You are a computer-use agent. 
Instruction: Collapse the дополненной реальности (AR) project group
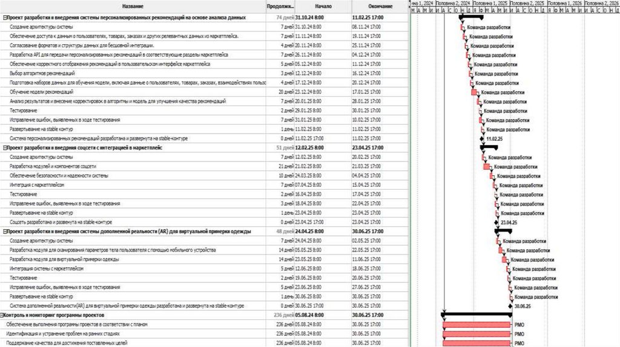click(5, 232)
